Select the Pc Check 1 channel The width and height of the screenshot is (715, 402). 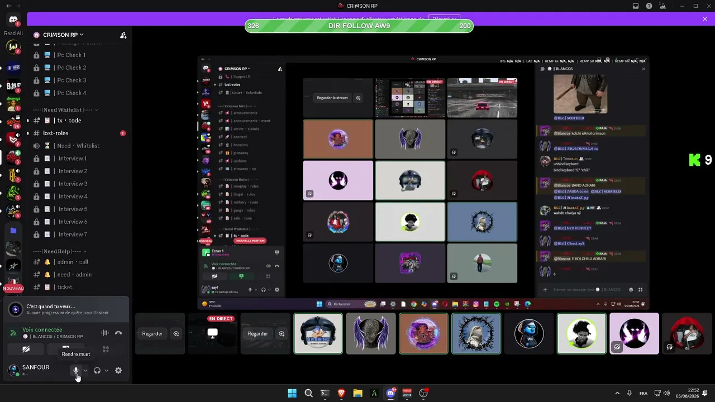click(79, 55)
